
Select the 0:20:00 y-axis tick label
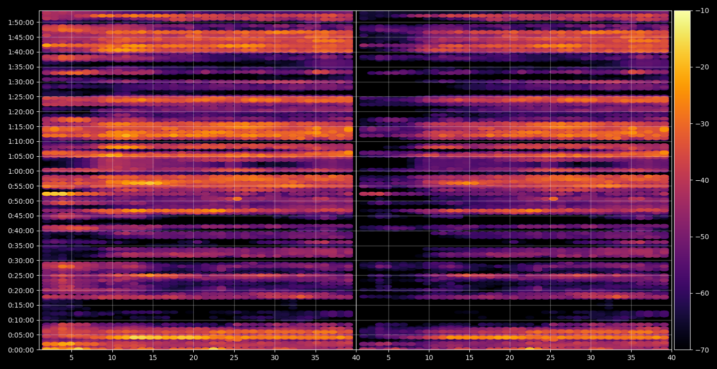pyautogui.click(x=21, y=291)
